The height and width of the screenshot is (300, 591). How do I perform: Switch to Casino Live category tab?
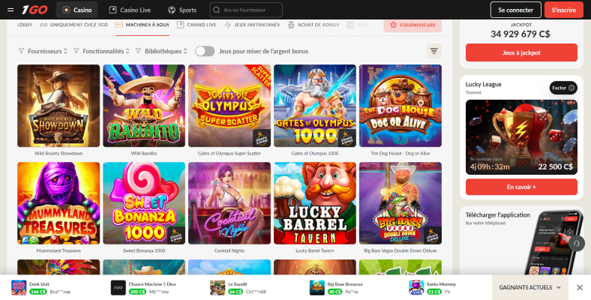196,25
